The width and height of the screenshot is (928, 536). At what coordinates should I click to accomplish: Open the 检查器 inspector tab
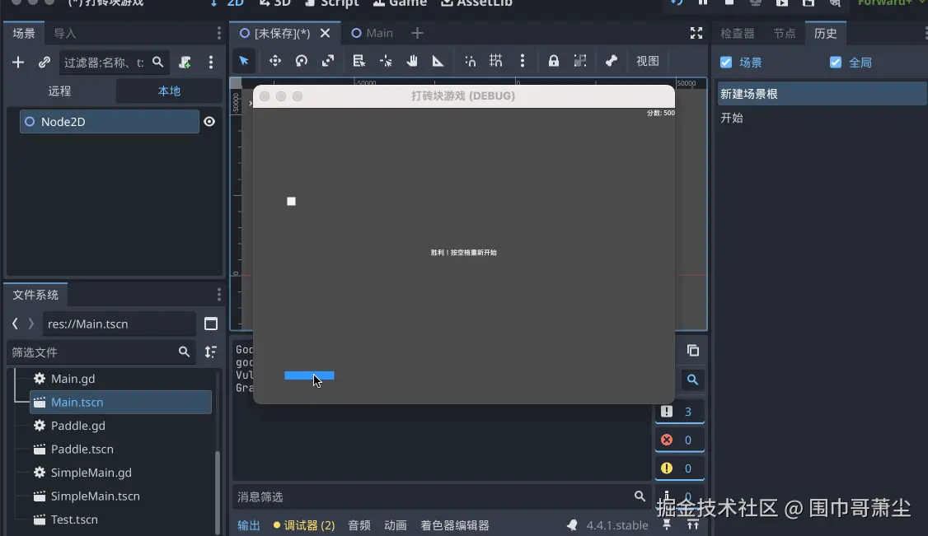[x=738, y=33]
